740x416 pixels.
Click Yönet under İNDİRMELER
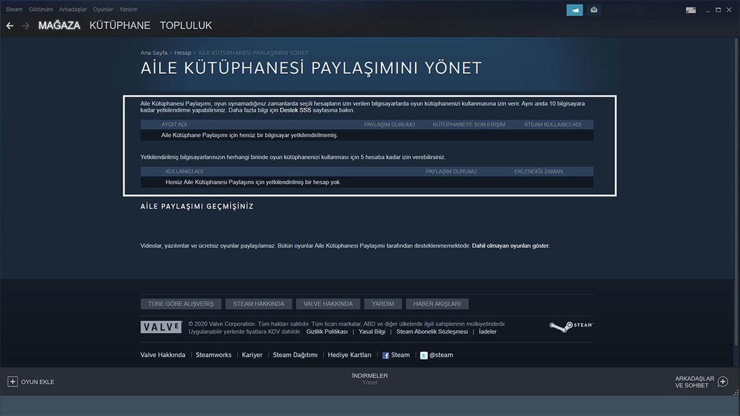370,382
